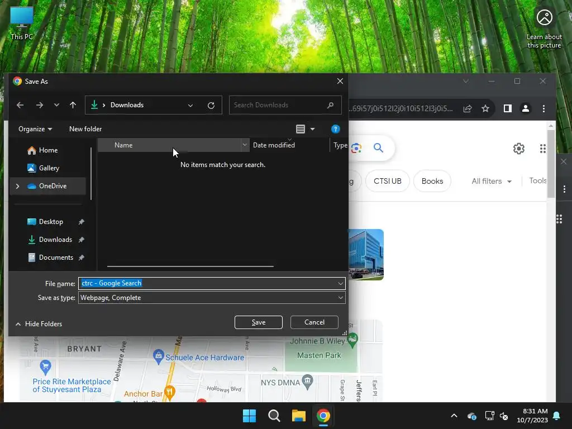
Task: Cancel the Save As dialog
Action: pyautogui.click(x=314, y=322)
